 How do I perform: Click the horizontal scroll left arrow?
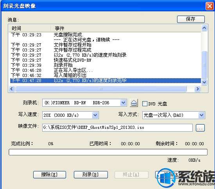12,89
